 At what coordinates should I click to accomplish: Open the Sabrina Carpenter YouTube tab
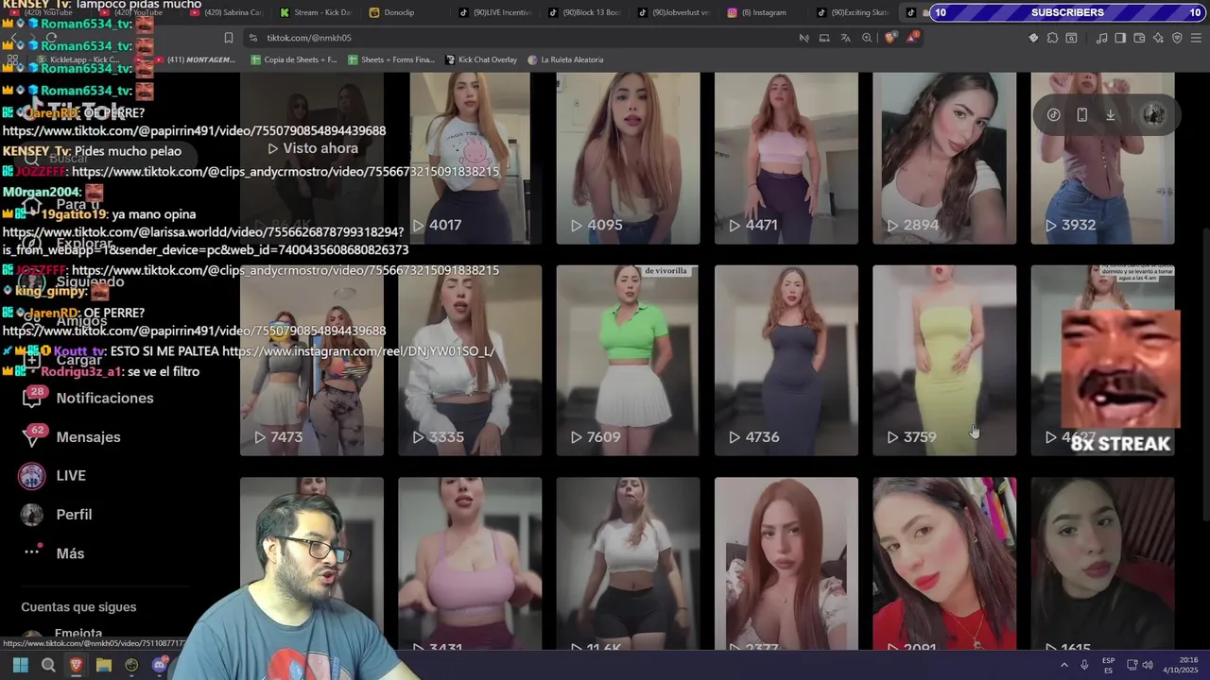coord(224,12)
